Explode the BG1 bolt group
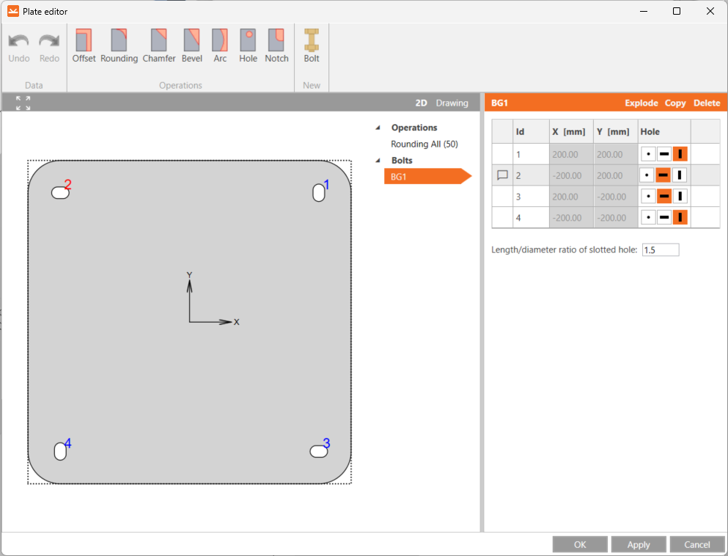The width and height of the screenshot is (728, 556). (x=641, y=103)
